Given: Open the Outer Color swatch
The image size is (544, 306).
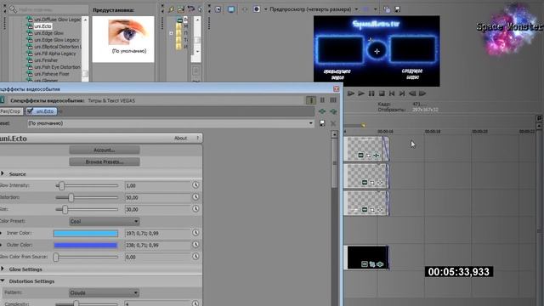Looking at the screenshot, I should click(x=86, y=246).
